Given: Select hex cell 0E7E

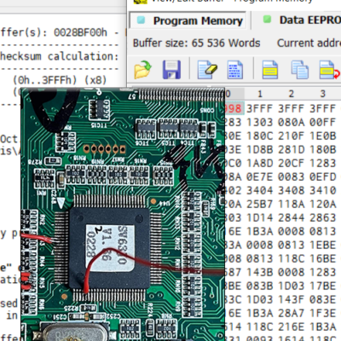Looking at the screenshot, I should (260, 176).
